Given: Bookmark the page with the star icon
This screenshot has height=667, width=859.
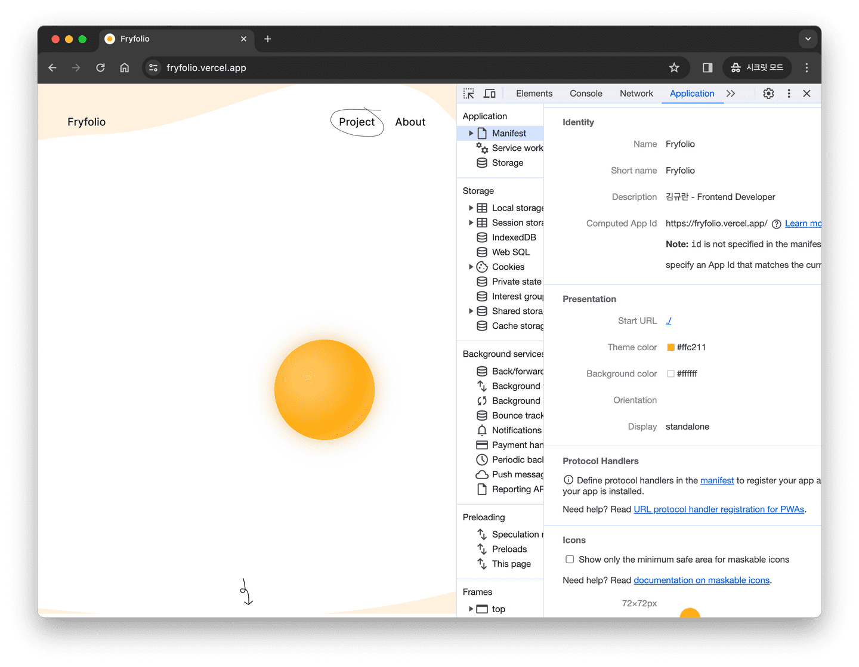Looking at the screenshot, I should 674,67.
